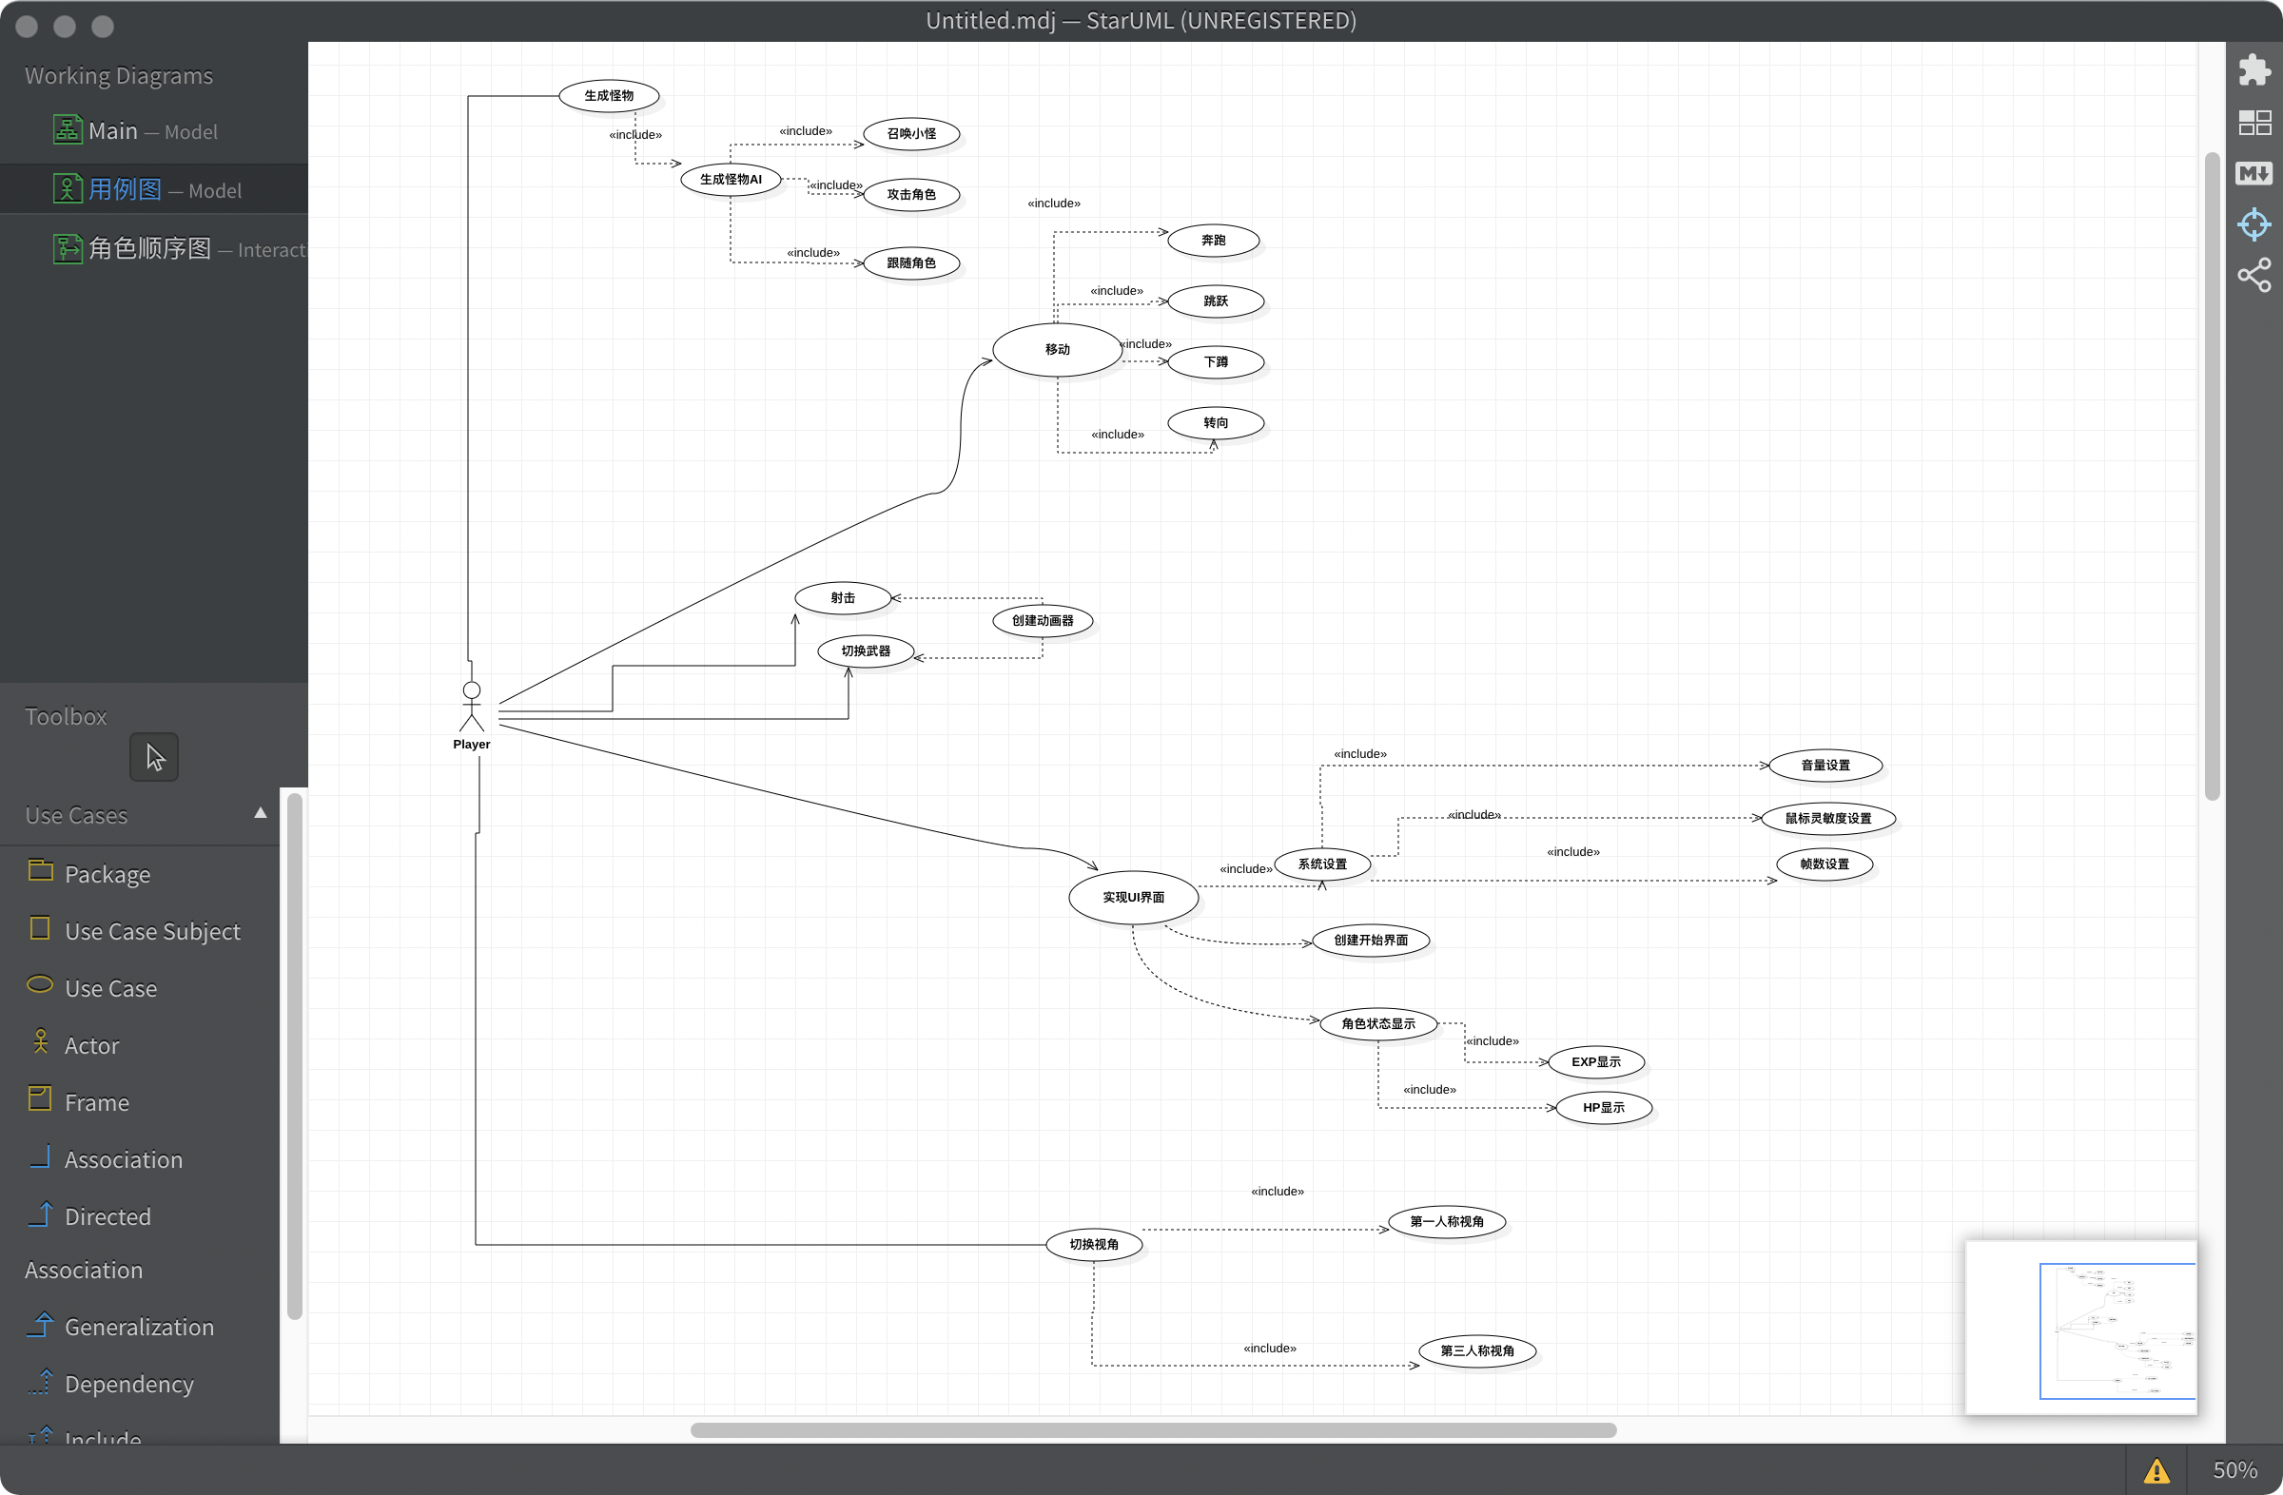This screenshot has height=1495, width=2283.
Task: Select the Use Case ellipse tool
Action: pyautogui.click(x=110, y=988)
